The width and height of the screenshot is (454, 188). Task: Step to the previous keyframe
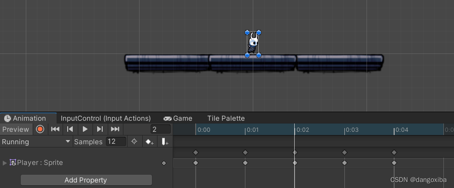click(x=70, y=129)
